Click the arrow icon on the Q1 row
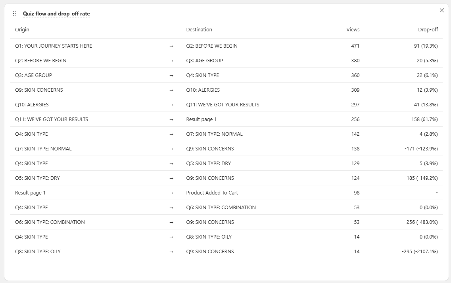The width and height of the screenshot is (451, 283). [x=171, y=46]
